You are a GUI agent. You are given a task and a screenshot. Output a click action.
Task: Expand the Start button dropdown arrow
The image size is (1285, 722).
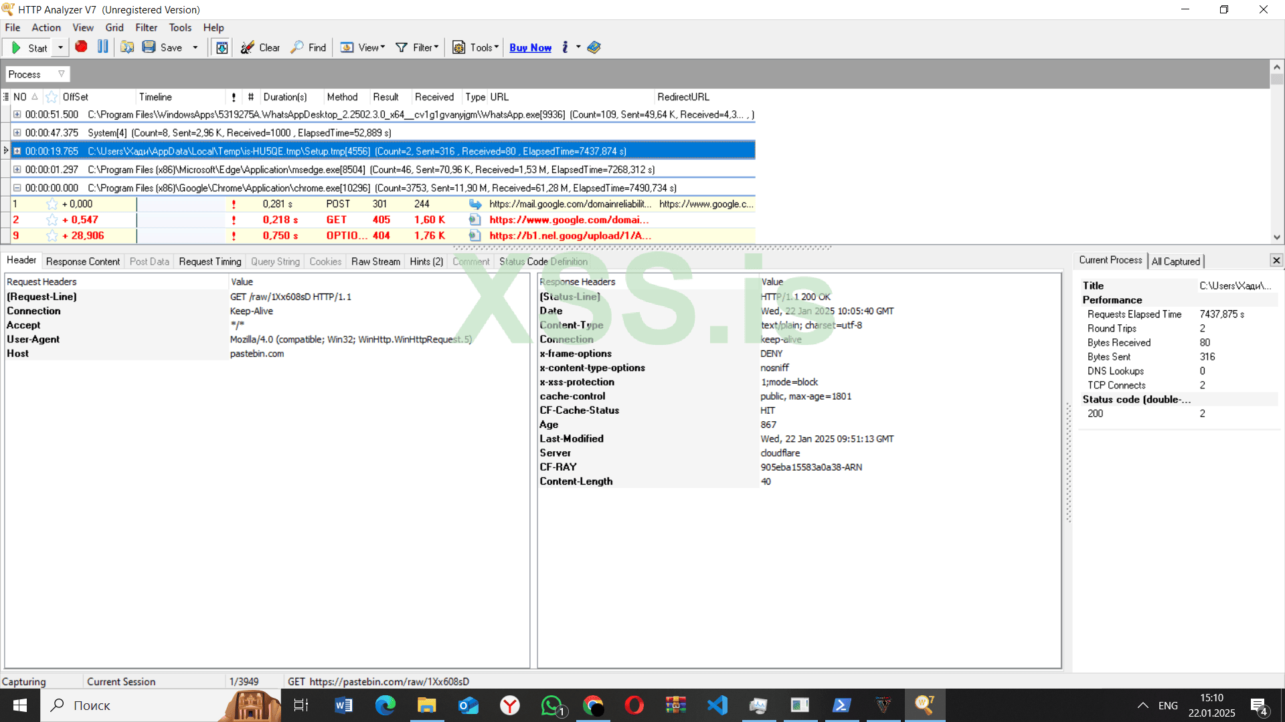click(x=60, y=47)
